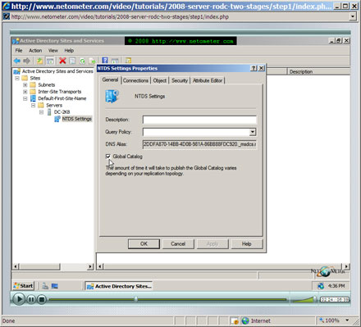The width and height of the screenshot is (361, 327).
Task: Uncheck the Global Catalog checkbox
Action: (x=108, y=157)
